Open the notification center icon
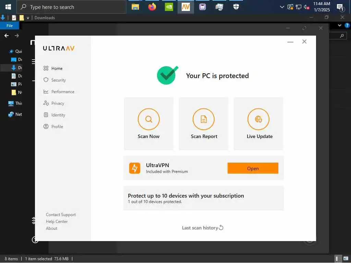The height and width of the screenshot is (263, 351). tap(340, 8)
